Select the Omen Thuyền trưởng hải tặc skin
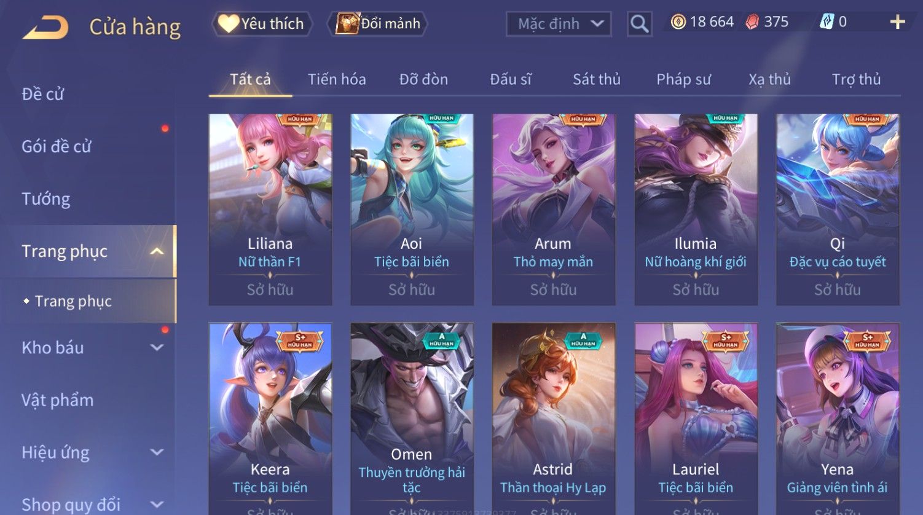Viewport: 923px width, 515px height. click(412, 419)
